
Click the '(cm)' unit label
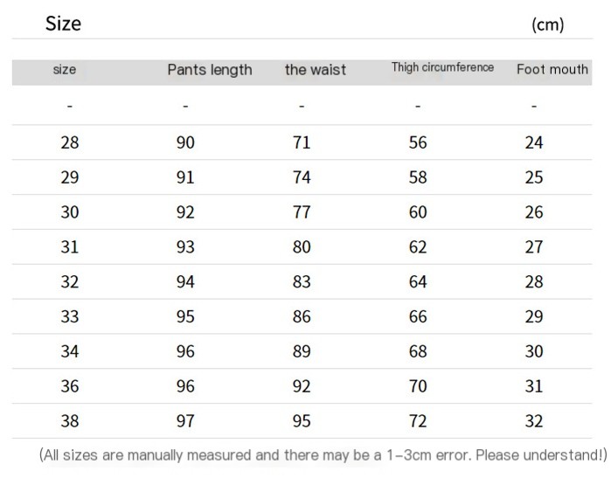547,25
